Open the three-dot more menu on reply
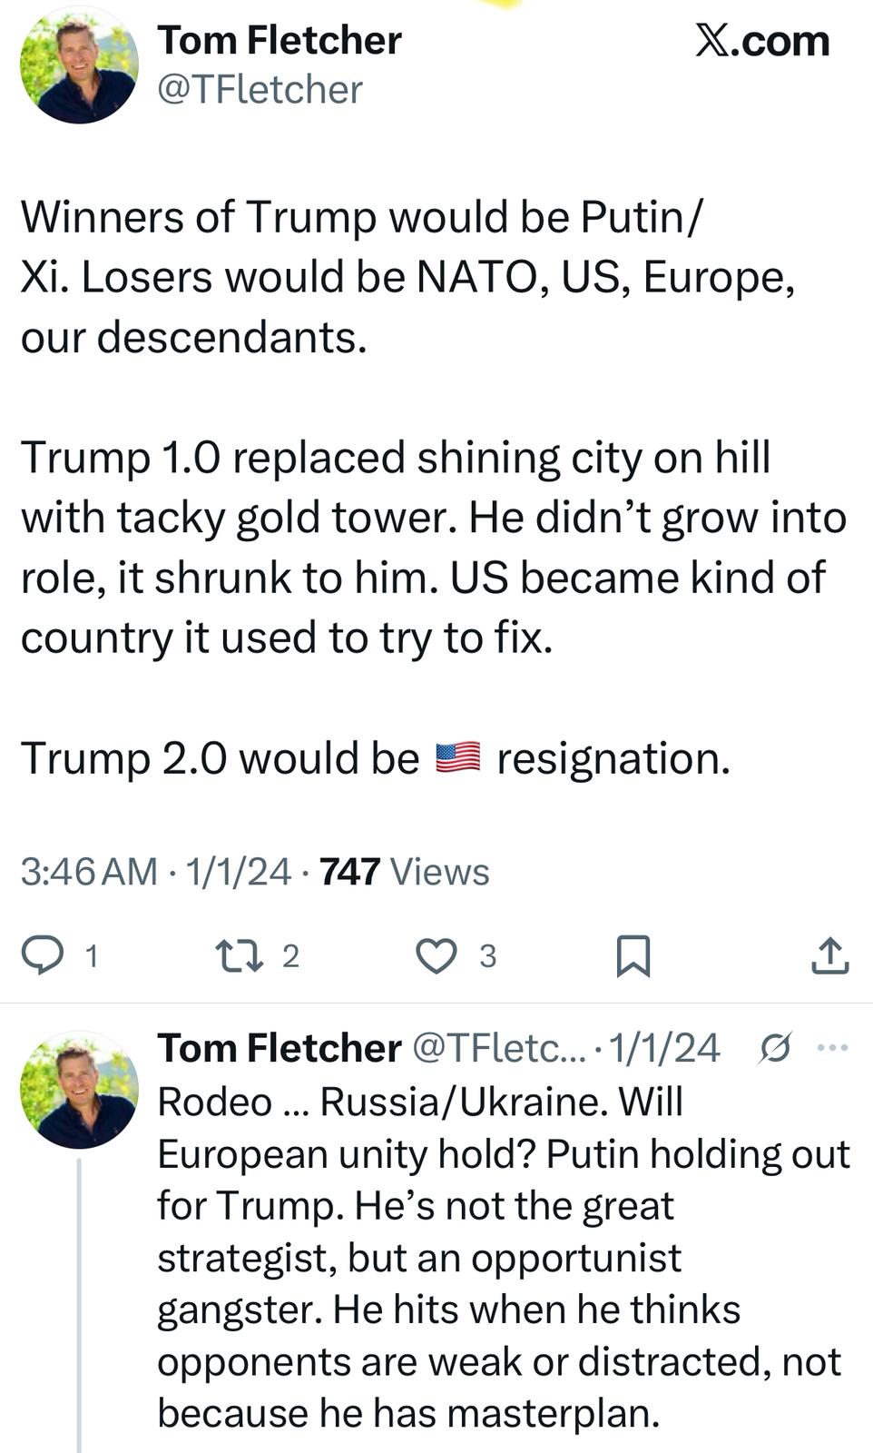Image resolution: width=873 pixels, height=1453 pixels. (831, 1048)
